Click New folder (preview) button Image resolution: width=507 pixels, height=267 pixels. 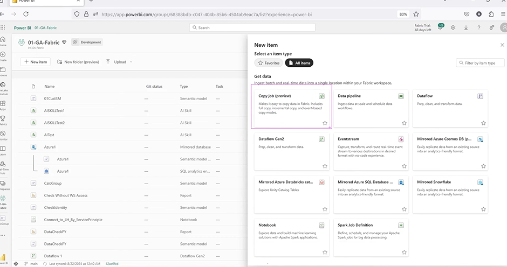[78, 62]
